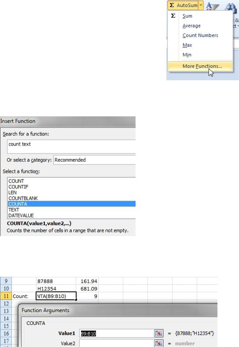This screenshot has height=347, width=239.
Task: Click the Value1 input field
Action: [x=116, y=333]
